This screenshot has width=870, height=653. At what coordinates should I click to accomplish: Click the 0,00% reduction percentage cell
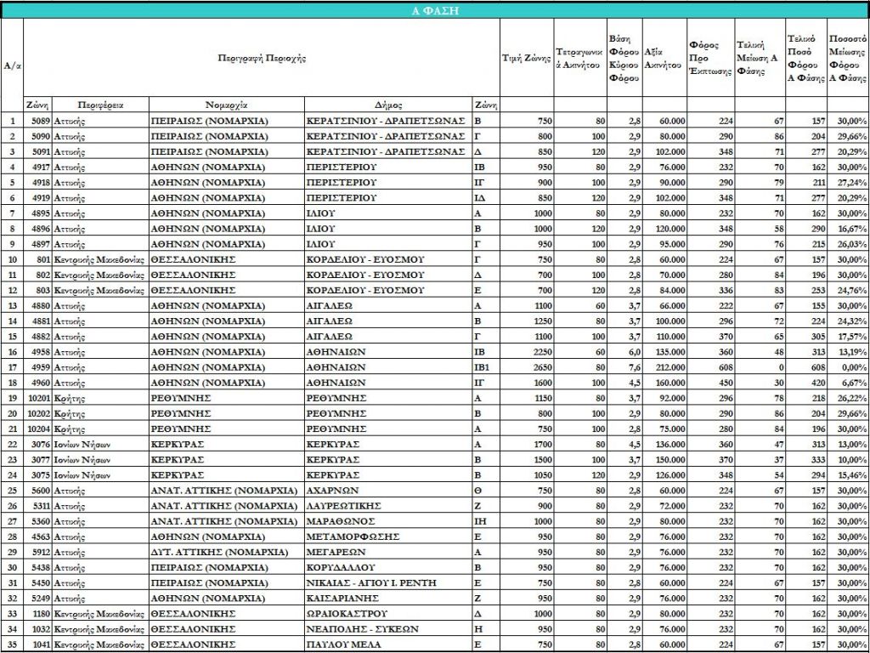(848, 367)
